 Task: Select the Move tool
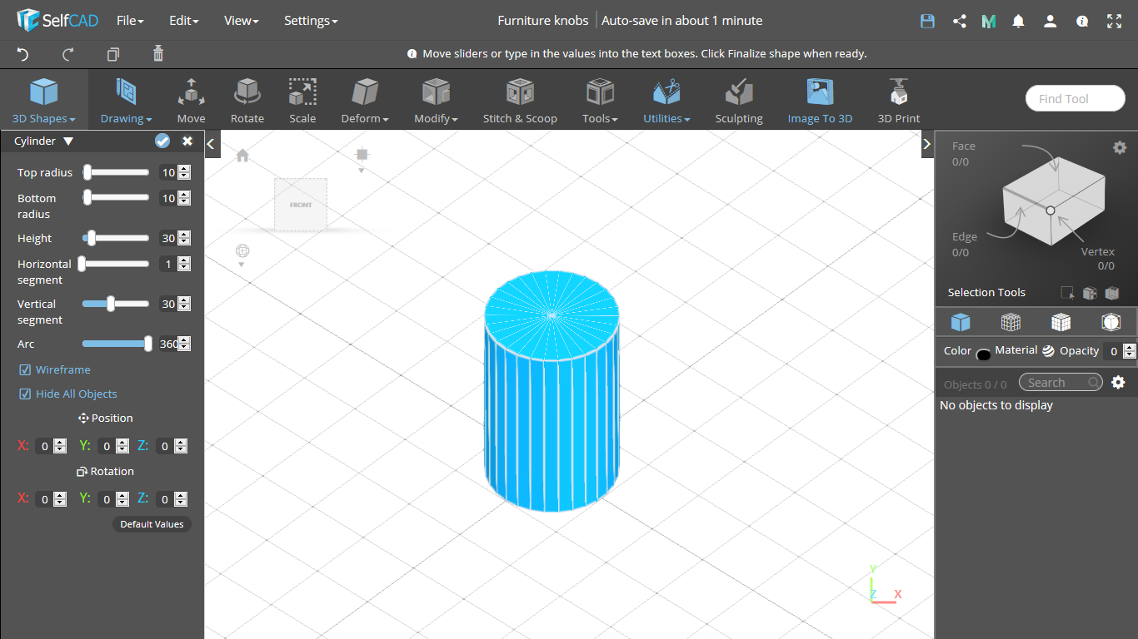tap(191, 101)
